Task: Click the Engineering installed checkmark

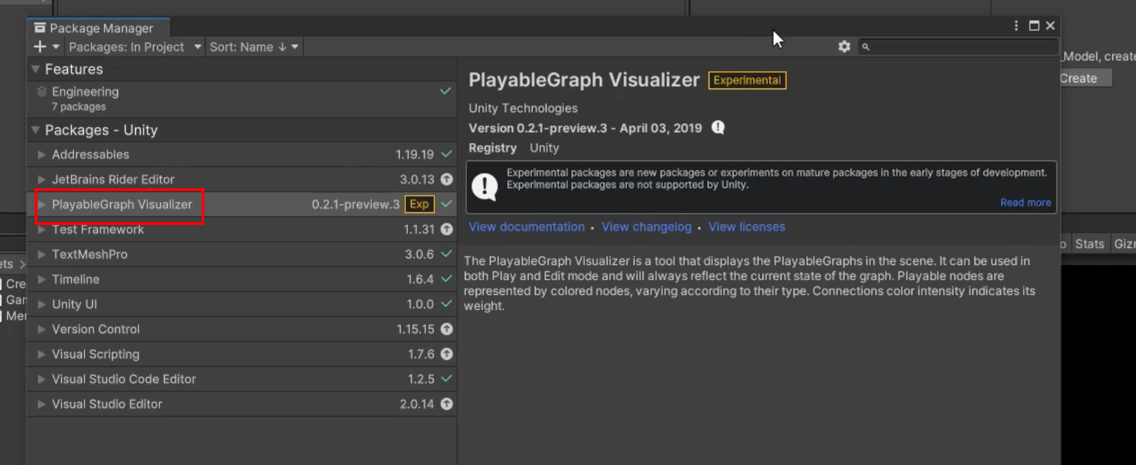Action: point(445,91)
